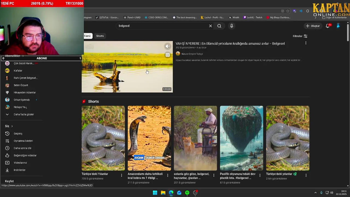Open the notifications bell

tap(328, 26)
